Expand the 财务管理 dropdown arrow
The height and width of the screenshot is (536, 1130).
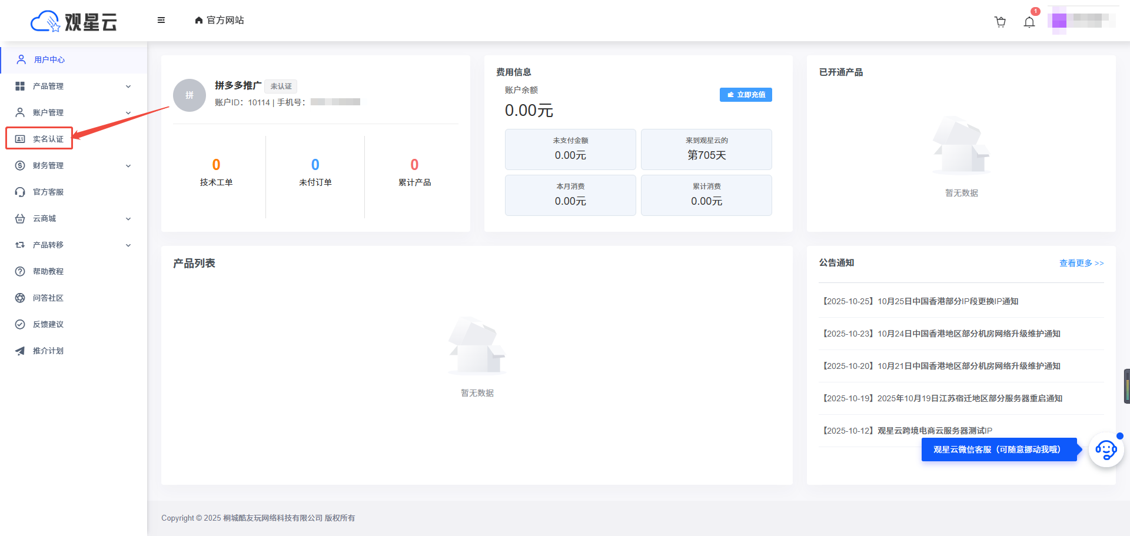click(128, 166)
